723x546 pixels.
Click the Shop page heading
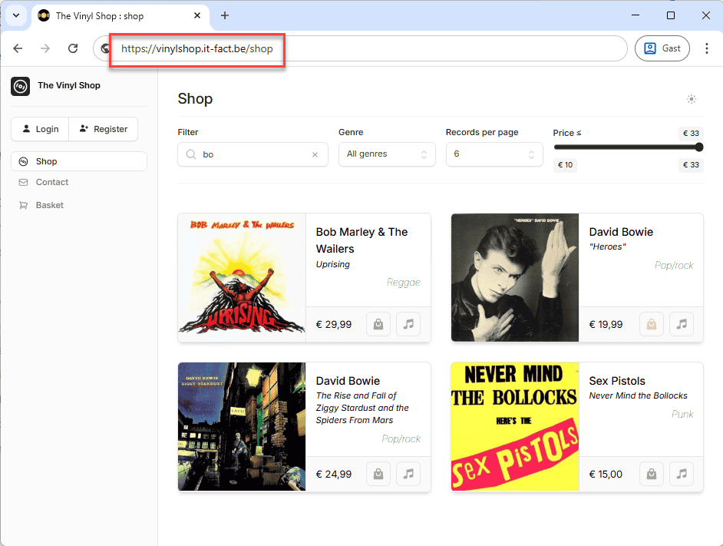click(x=195, y=99)
